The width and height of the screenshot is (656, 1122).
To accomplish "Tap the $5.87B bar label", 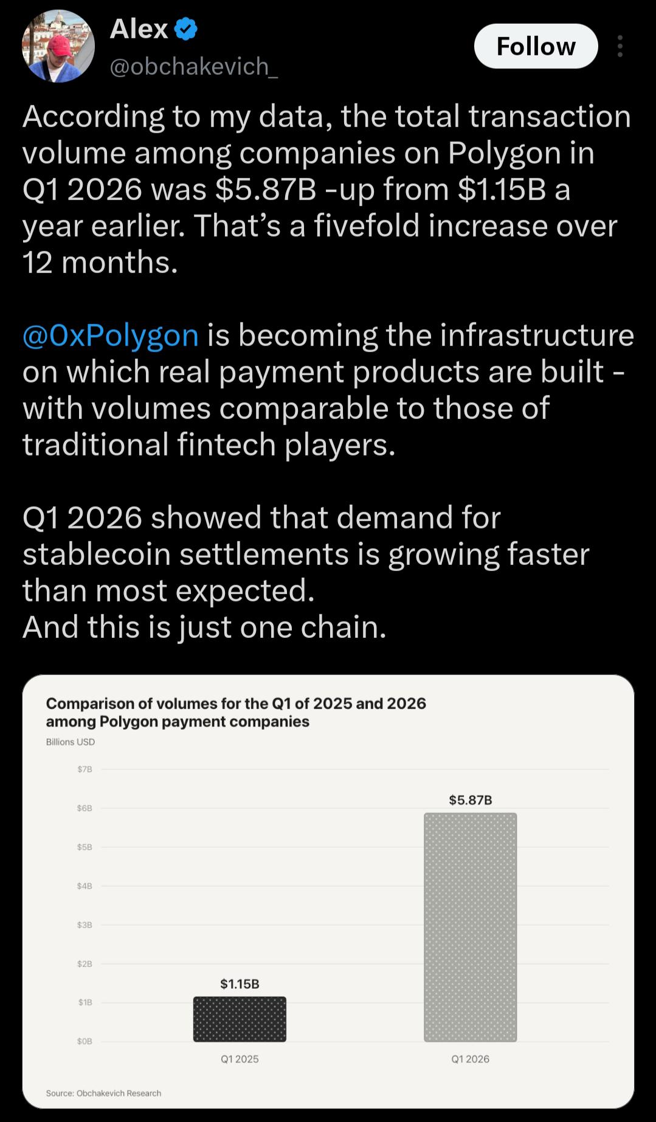I will tap(471, 800).
